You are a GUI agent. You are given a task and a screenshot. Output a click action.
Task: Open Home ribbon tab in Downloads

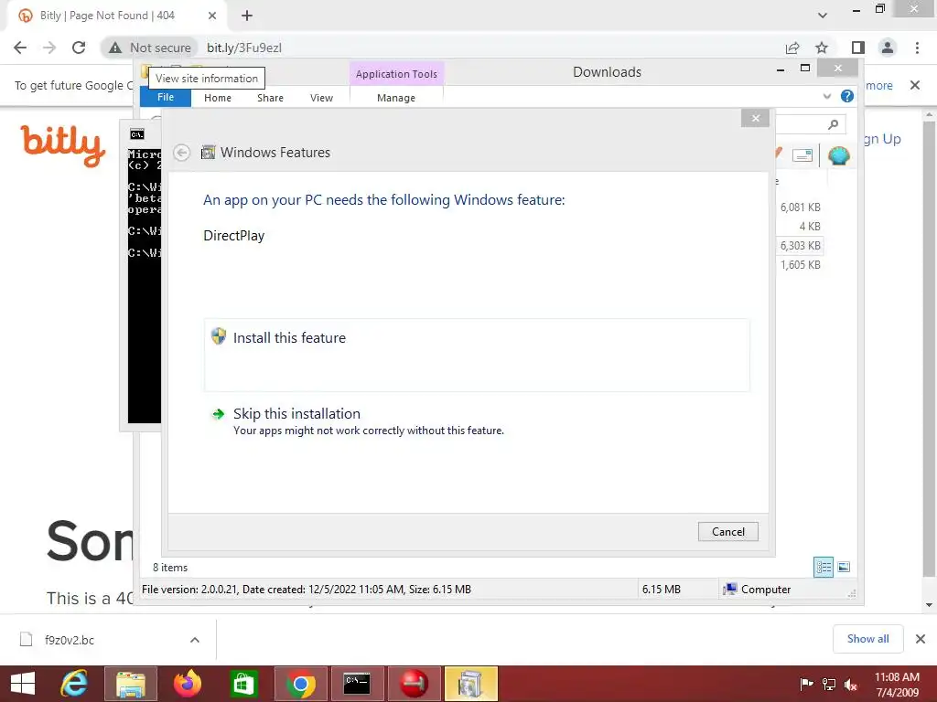(218, 98)
